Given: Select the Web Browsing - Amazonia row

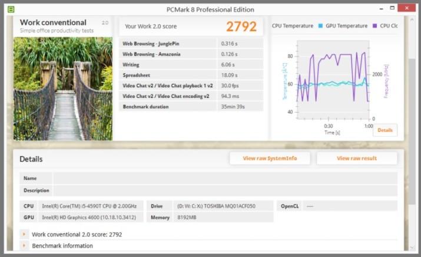Looking at the screenshot, I should pos(191,54).
